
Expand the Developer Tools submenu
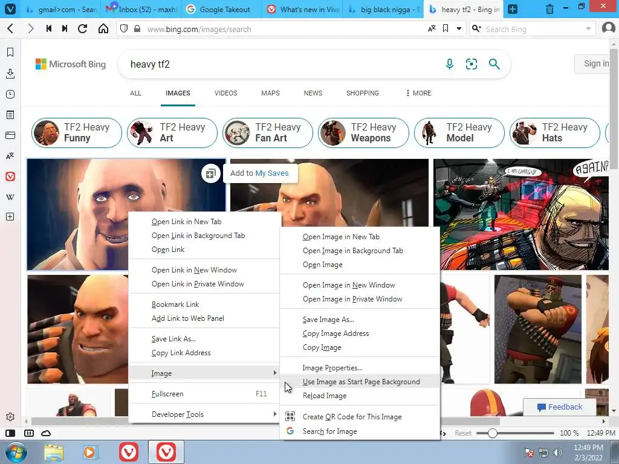(x=204, y=414)
